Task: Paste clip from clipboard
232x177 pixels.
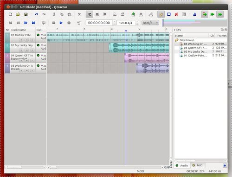Action: (x=69, y=14)
